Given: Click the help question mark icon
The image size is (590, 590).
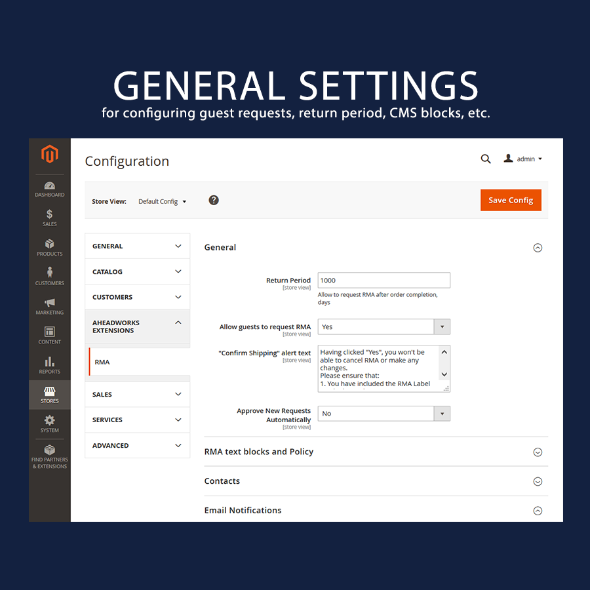Looking at the screenshot, I should [x=214, y=200].
